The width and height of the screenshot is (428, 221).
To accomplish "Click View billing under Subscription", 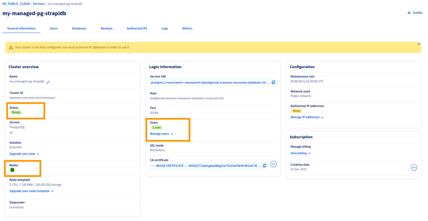I will (x=300, y=153).
